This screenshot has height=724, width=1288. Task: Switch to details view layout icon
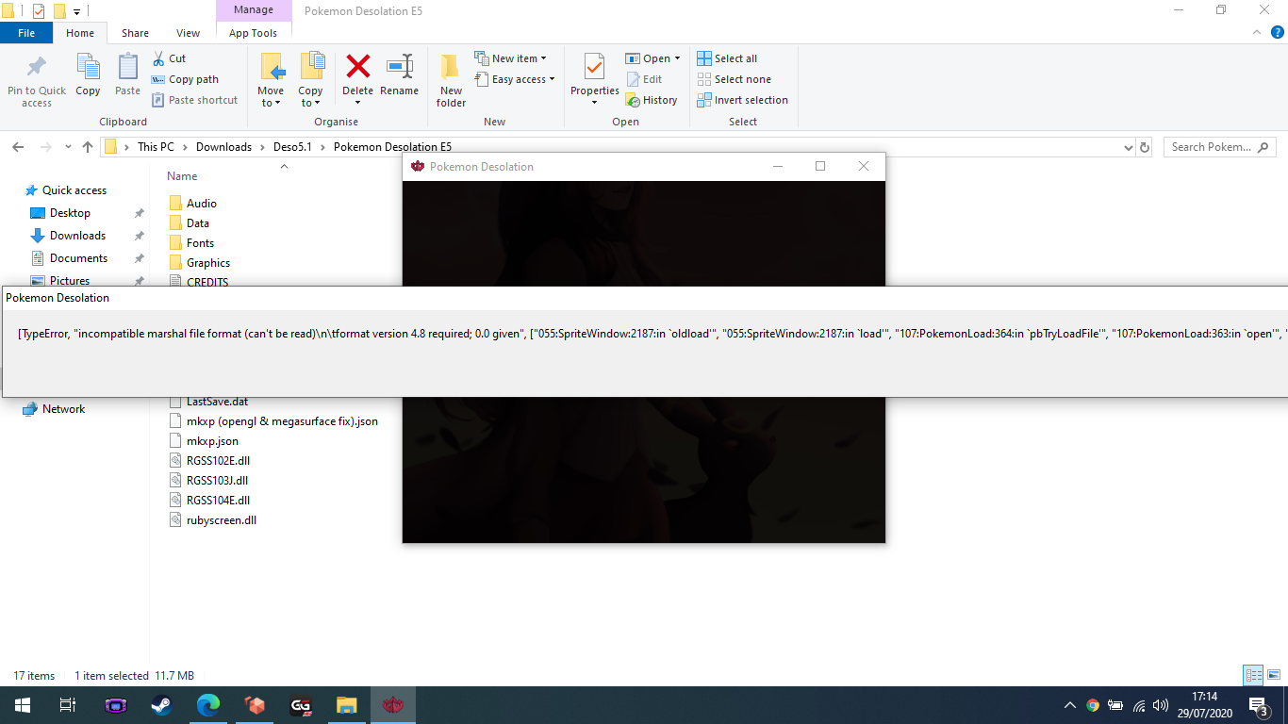(x=1253, y=675)
